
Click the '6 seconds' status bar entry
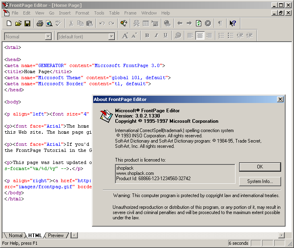coord(238,243)
